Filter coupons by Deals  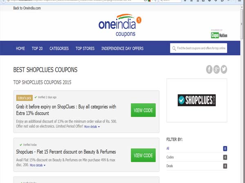click(x=171, y=166)
